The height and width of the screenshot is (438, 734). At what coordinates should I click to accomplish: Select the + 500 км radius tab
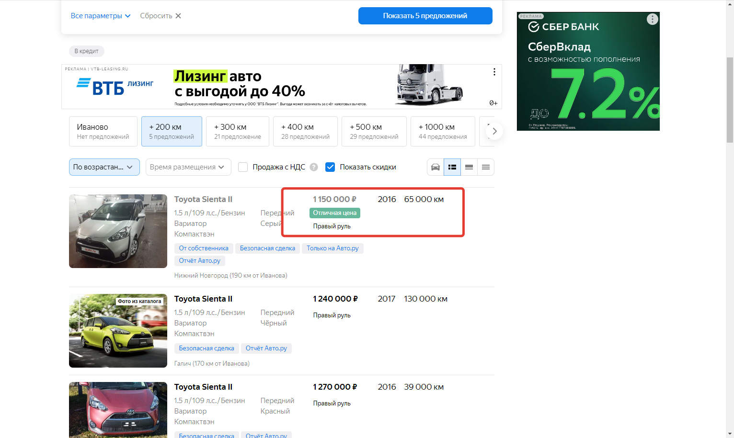click(374, 131)
